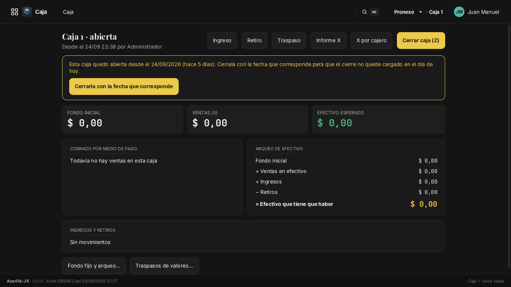This screenshot has width=511, height=287.
Task: Generate the Informe X report
Action: pyautogui.click(x=328, y=40)
